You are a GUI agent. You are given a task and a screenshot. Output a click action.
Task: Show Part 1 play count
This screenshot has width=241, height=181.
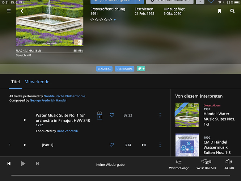coord(144,145)
